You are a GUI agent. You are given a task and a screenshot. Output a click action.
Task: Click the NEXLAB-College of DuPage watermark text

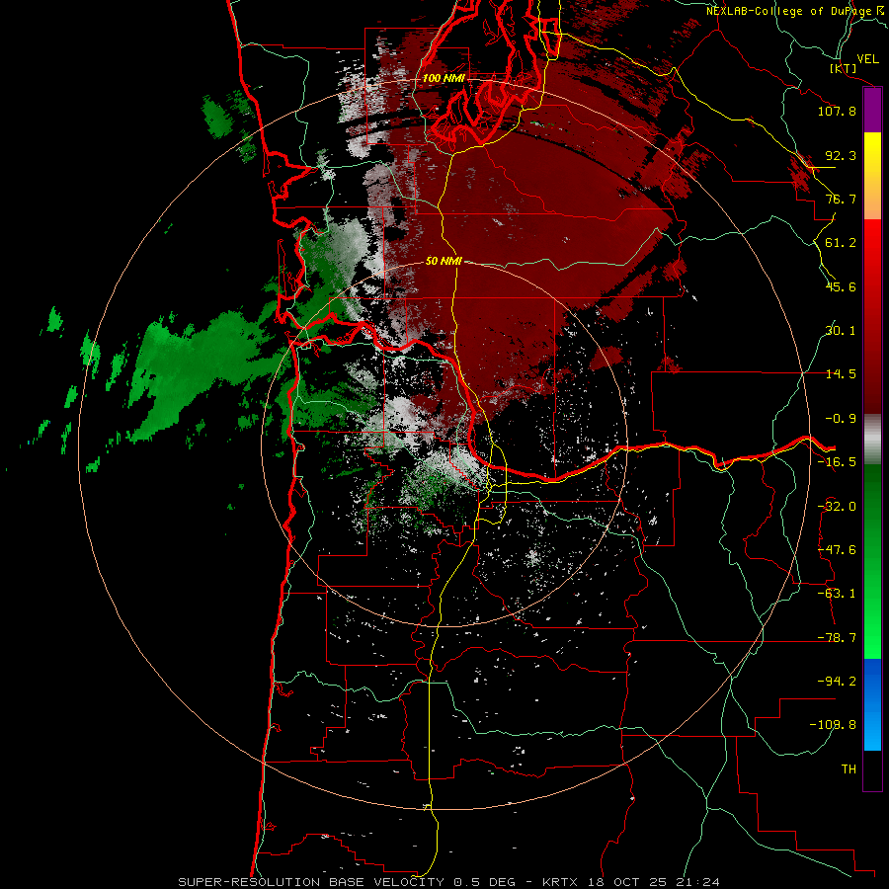795,11
